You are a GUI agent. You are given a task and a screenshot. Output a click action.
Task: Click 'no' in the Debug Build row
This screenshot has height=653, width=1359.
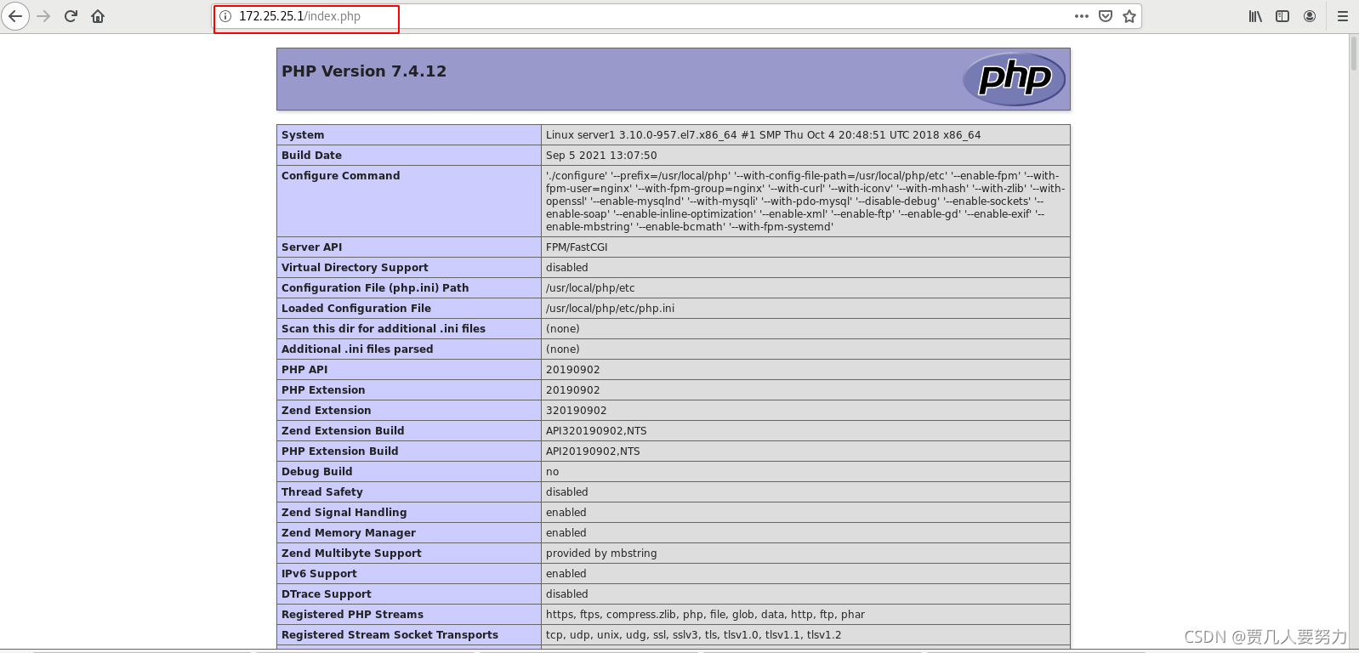553,472
